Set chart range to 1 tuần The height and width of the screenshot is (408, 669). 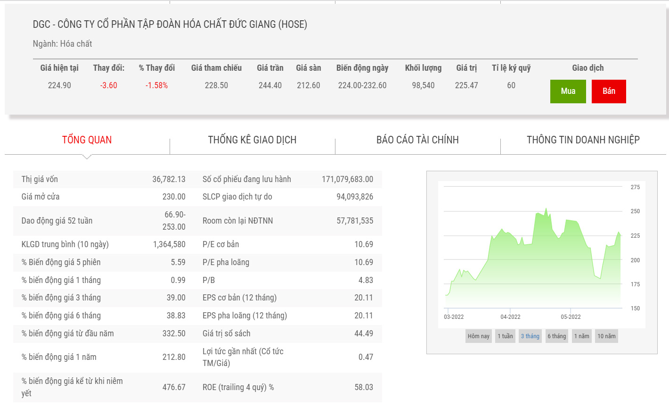[505, 336]
